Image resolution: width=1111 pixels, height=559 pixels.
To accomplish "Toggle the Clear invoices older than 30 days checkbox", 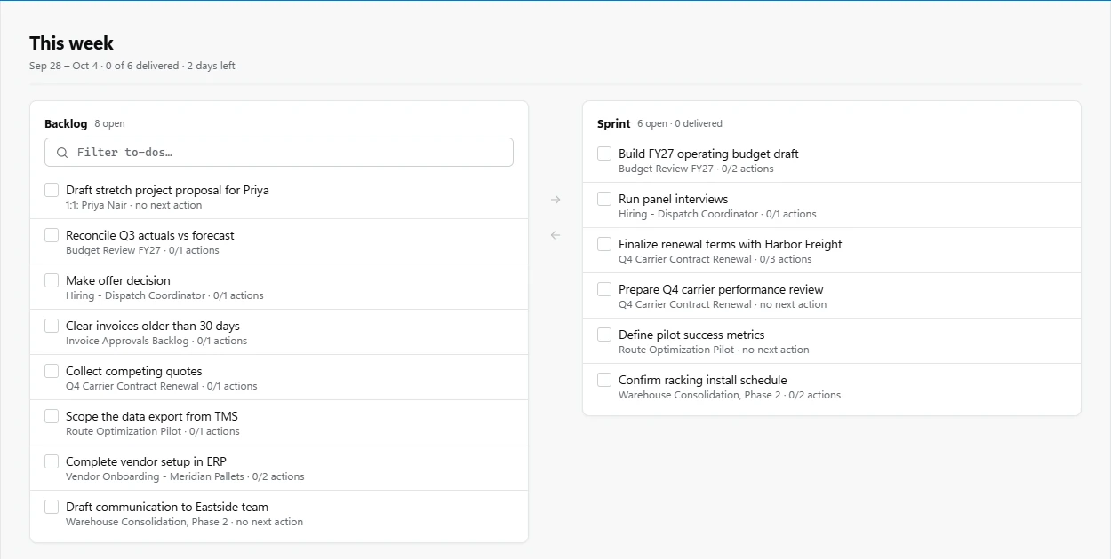I will point(52,326).
